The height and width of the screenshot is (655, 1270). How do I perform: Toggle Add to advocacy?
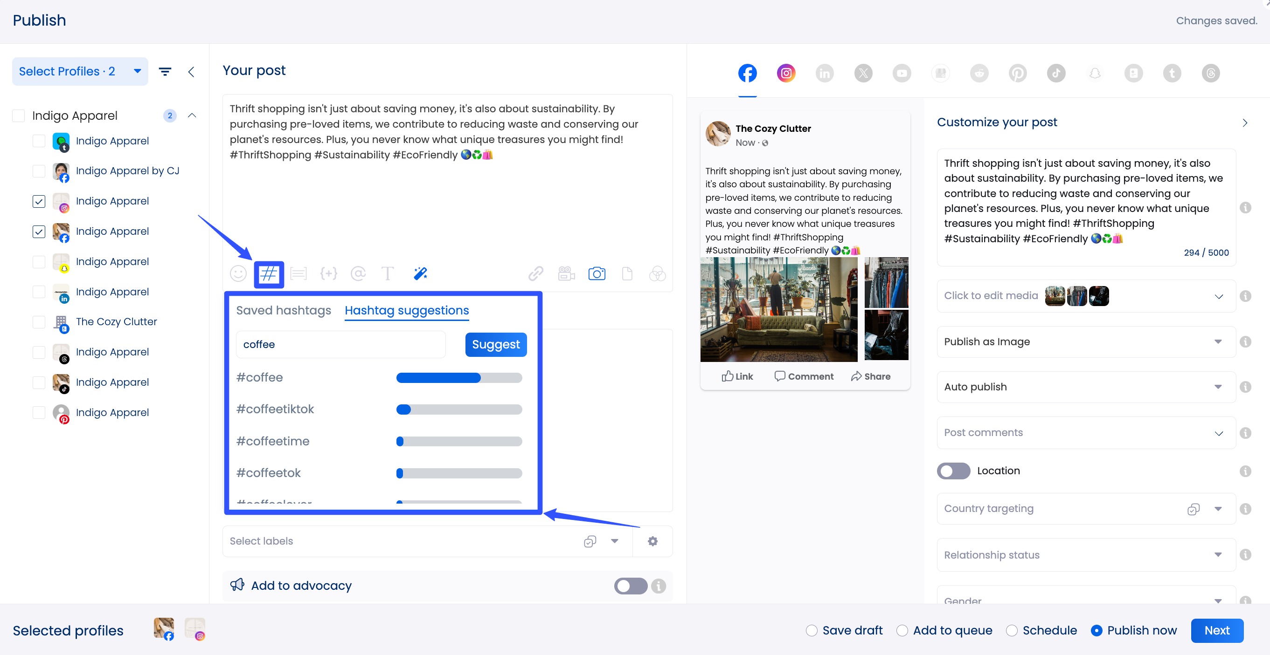pos(630,586)
